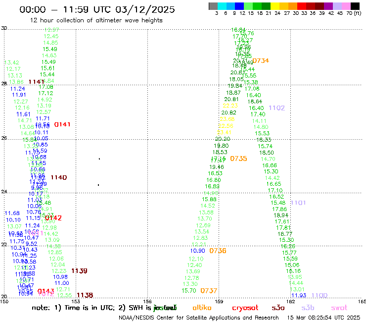Click the 'altika' satellite legend label
366x322 pixels.
202,308
